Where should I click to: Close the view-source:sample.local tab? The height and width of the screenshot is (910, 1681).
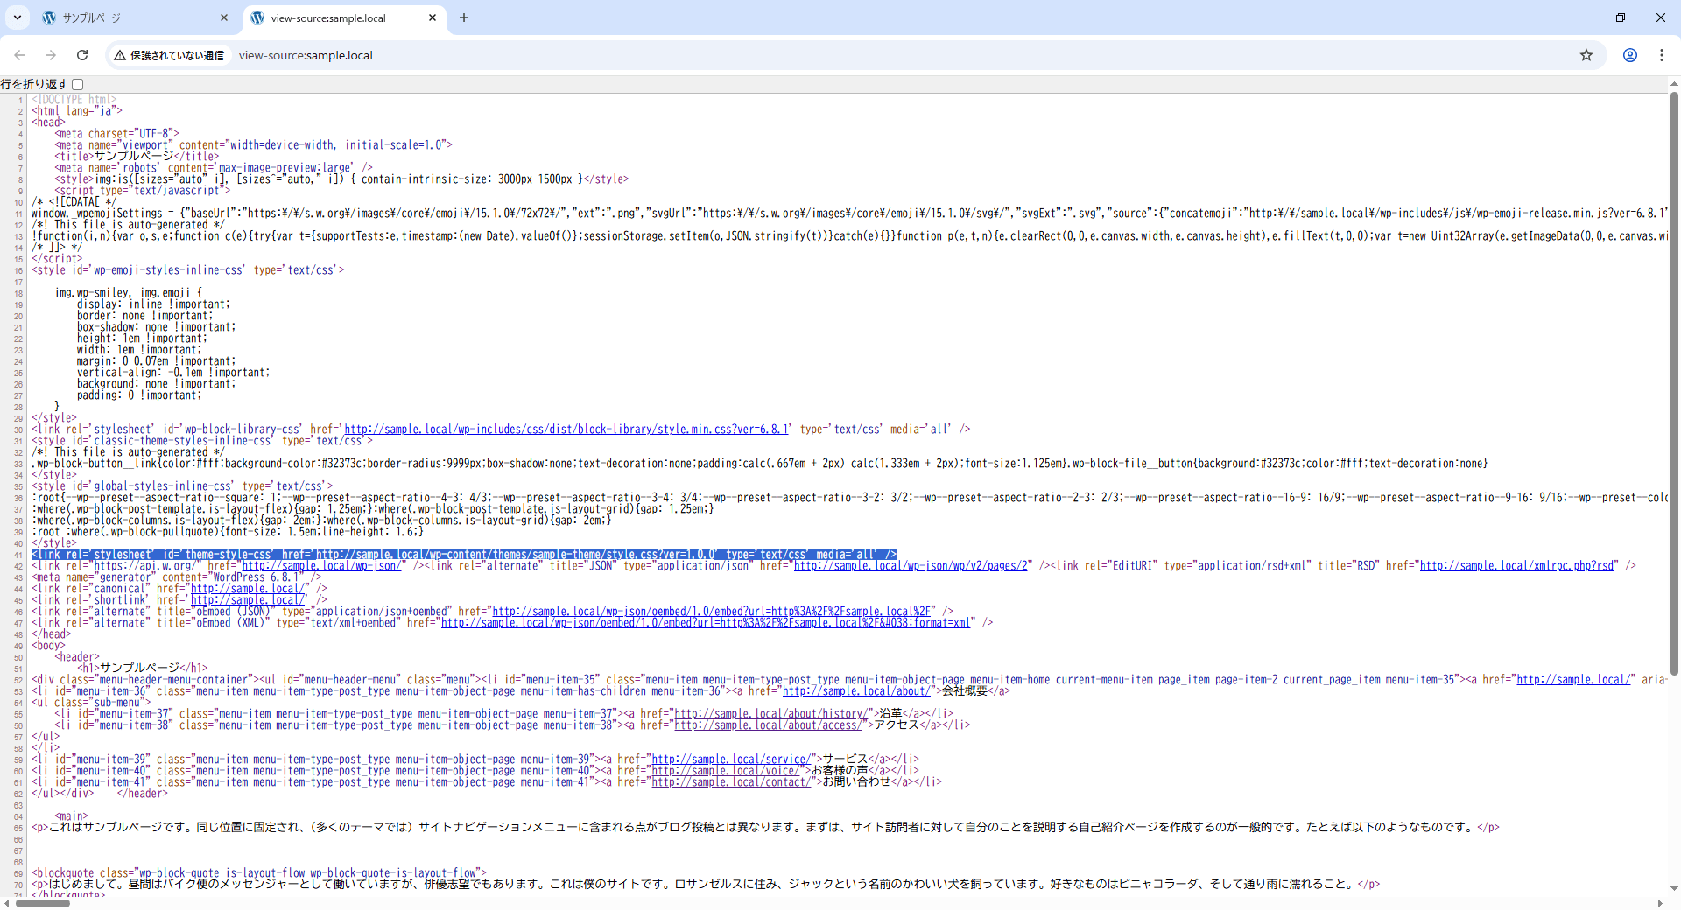pyautogui.click(x=433, y=17)
